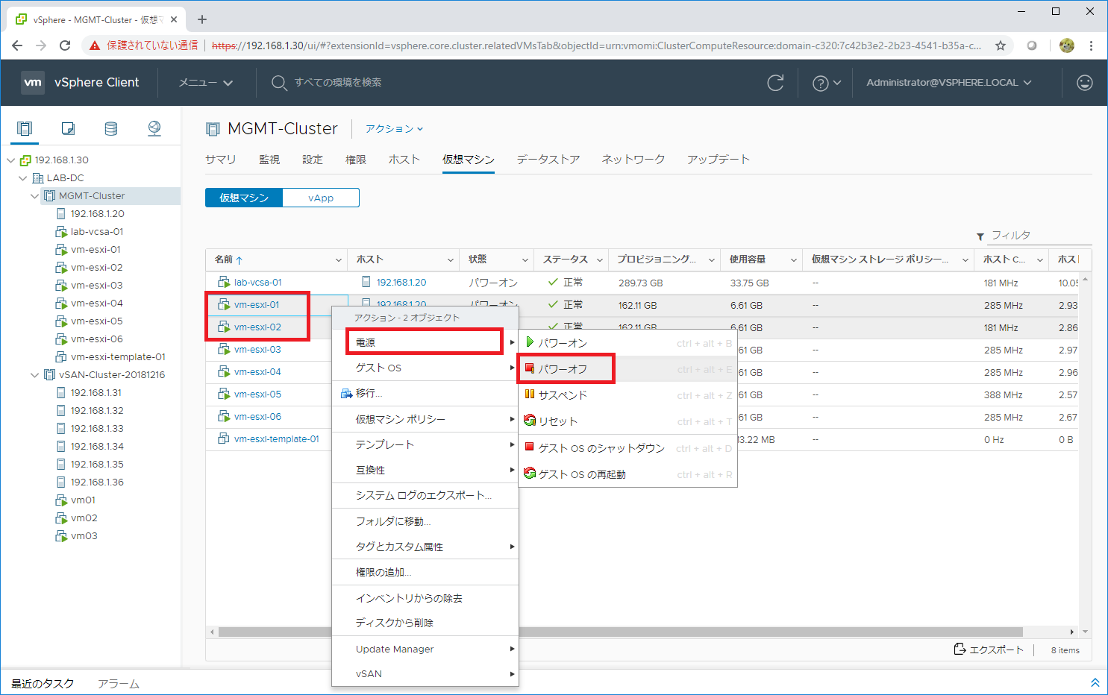
Task: Switch to the データストア tab
Action: pyautogui.click(x=548, y=160)
